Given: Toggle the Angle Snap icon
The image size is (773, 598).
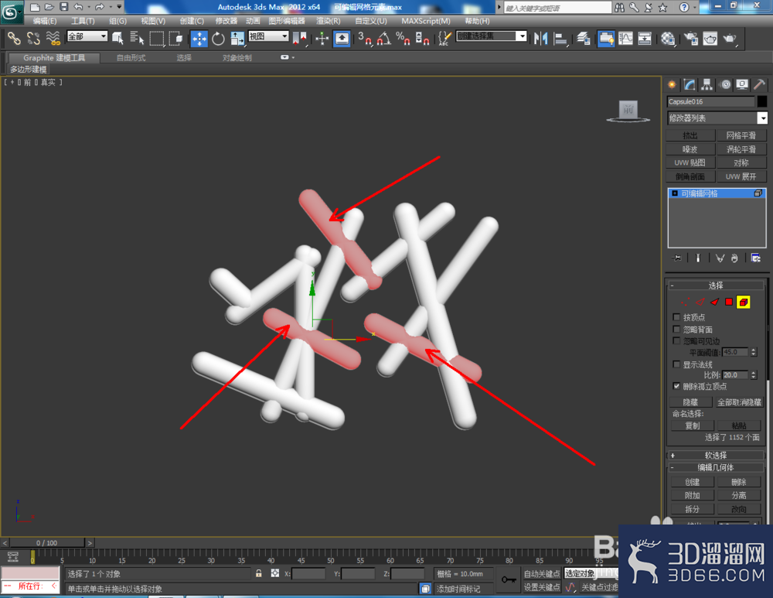Looking at the screenshot, I should click(383, 39).
